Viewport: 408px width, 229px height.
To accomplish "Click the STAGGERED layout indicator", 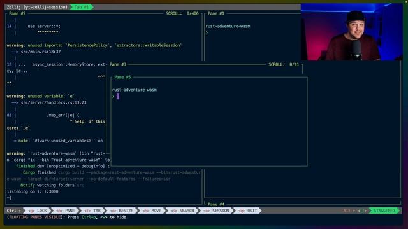I will click(x=384, y=211).
